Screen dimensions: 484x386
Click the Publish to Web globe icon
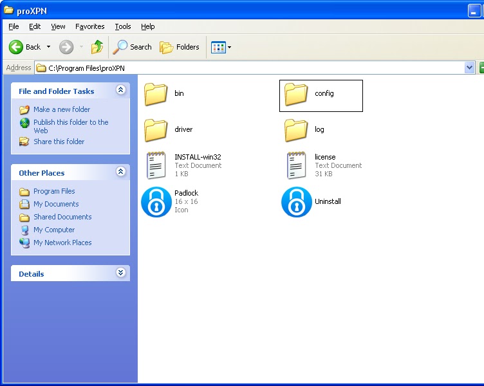[x=24, y=123]
